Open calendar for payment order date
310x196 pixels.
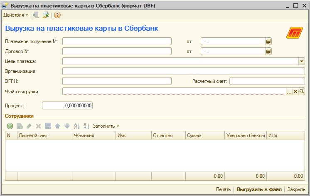pos(268,41)
